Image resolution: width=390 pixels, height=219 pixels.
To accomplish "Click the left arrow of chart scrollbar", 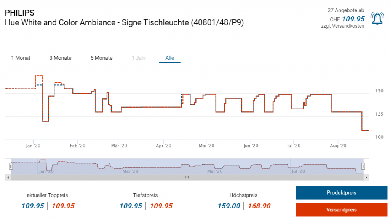I will coord(8,177).
